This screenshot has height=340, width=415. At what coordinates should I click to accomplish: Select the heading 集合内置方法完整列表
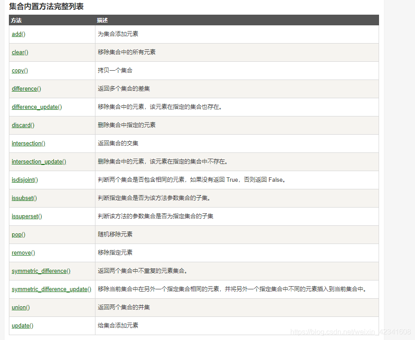coord(46,6)
